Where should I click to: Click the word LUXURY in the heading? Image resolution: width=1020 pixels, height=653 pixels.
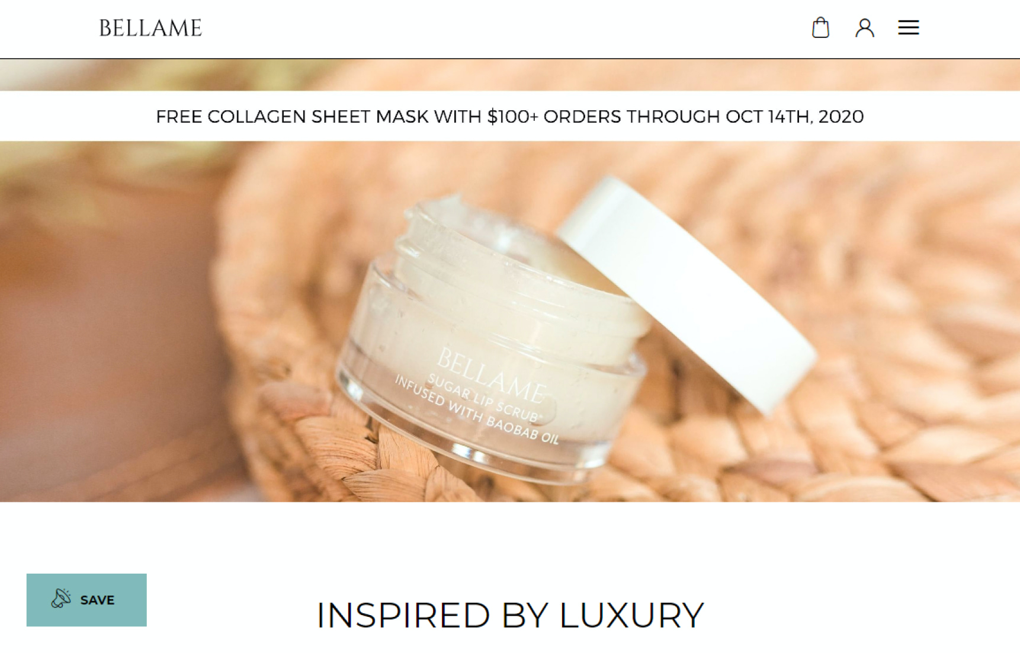(x=631, y=615)
